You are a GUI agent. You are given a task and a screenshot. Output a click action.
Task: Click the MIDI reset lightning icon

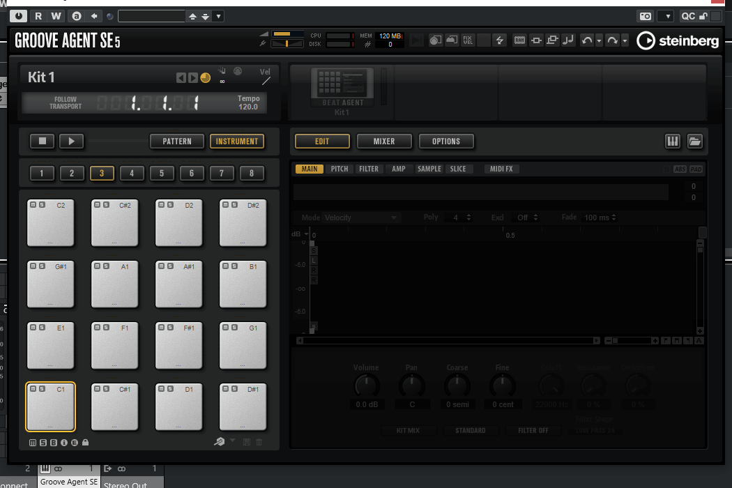500,40
